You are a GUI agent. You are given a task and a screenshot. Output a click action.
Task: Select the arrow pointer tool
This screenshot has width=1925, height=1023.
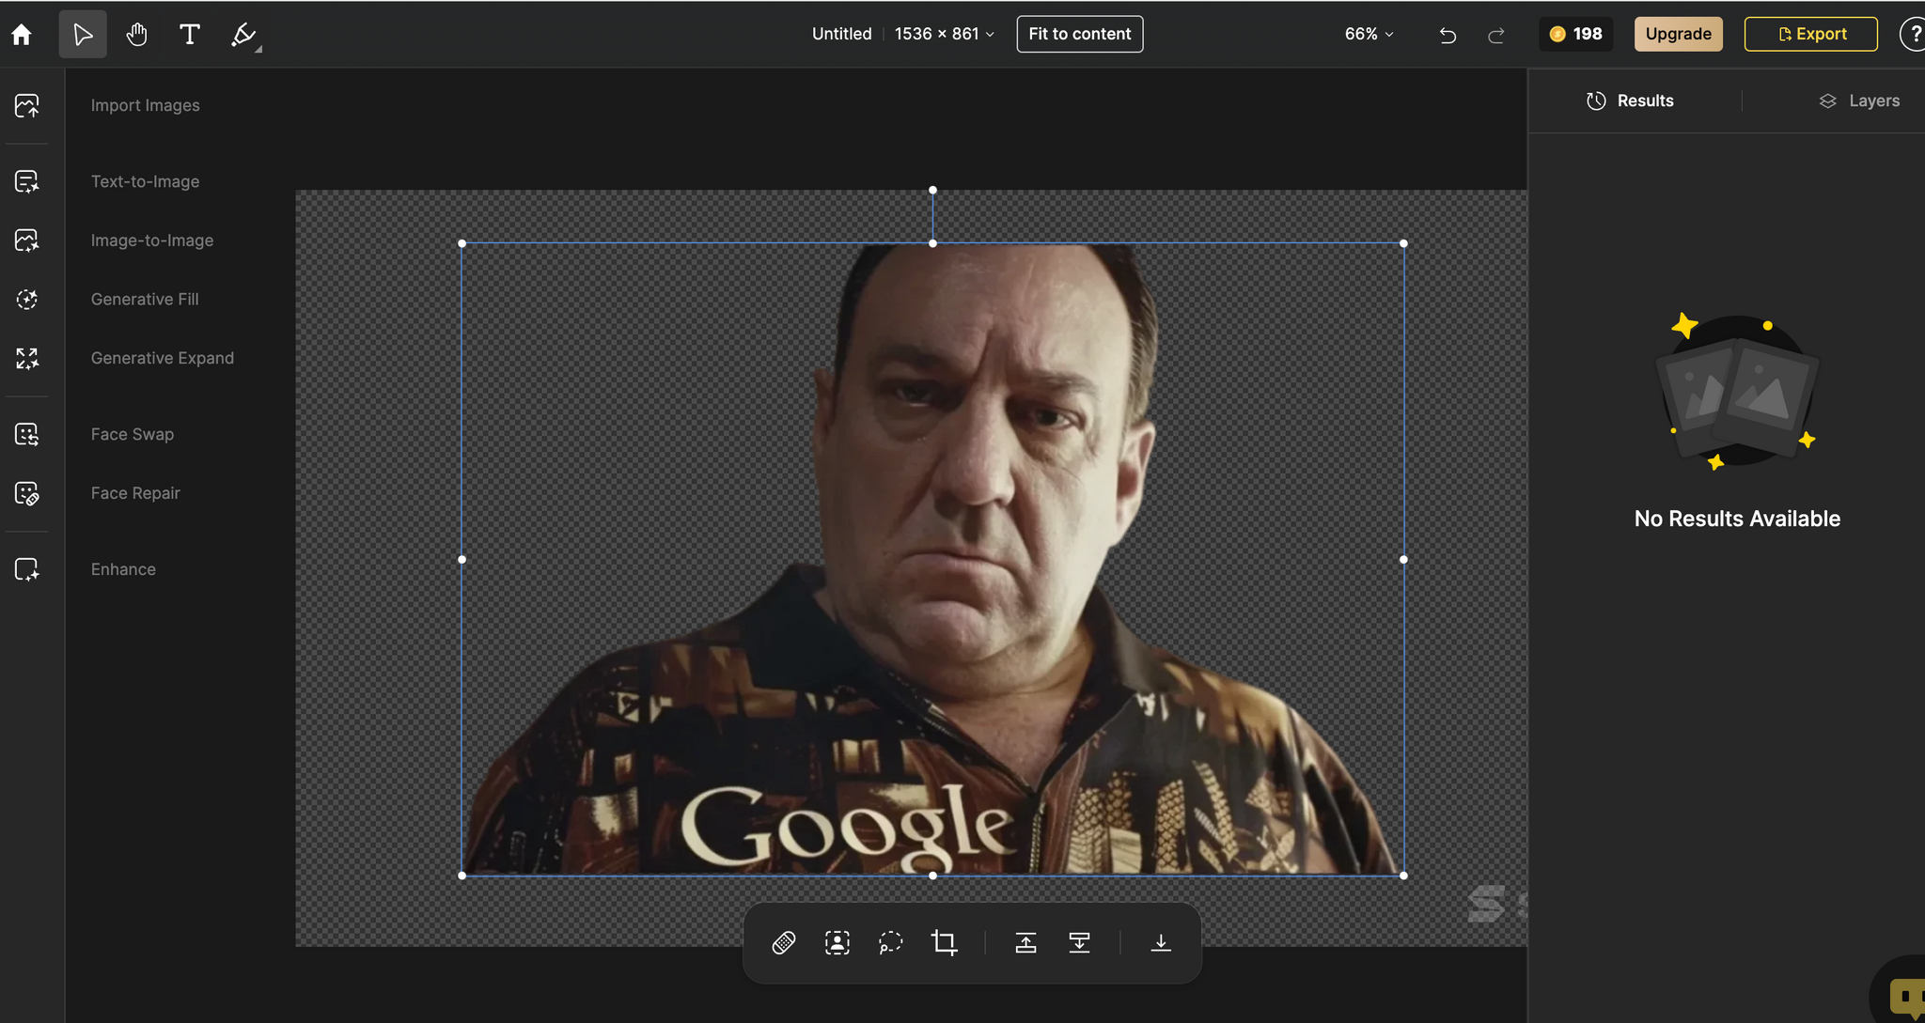point(83,35)
